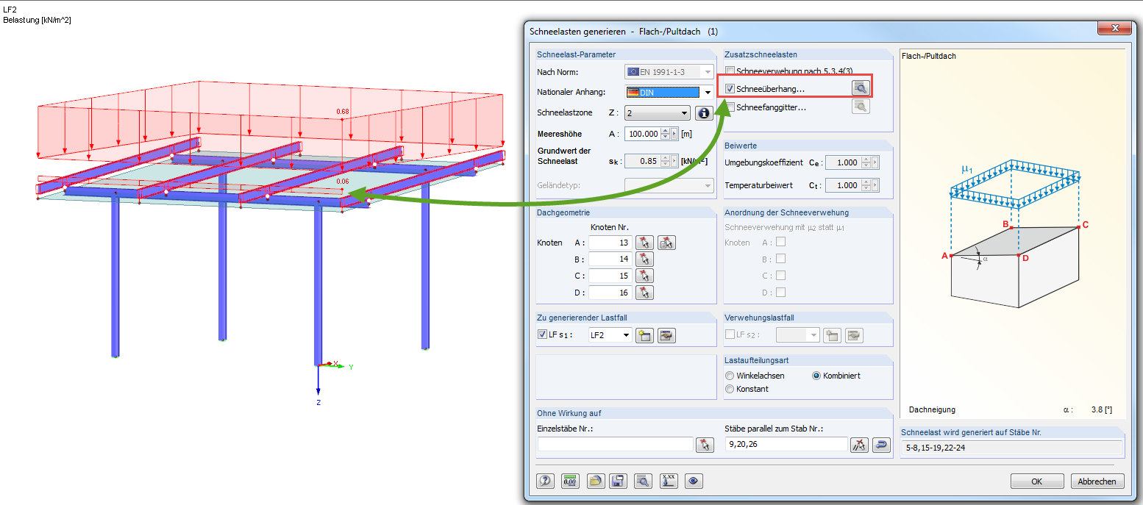Screen dimensions: 1143x505
Task: Close the Schneelasten generieren dialog
Action: [x=1114, y=29]
